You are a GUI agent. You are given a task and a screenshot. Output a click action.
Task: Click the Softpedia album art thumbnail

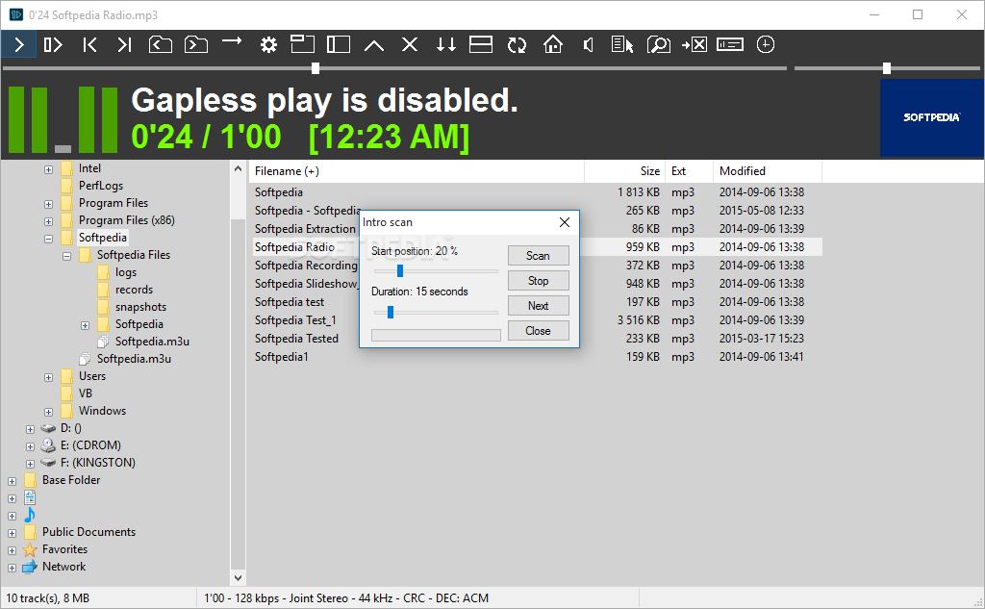click(931, 117)
